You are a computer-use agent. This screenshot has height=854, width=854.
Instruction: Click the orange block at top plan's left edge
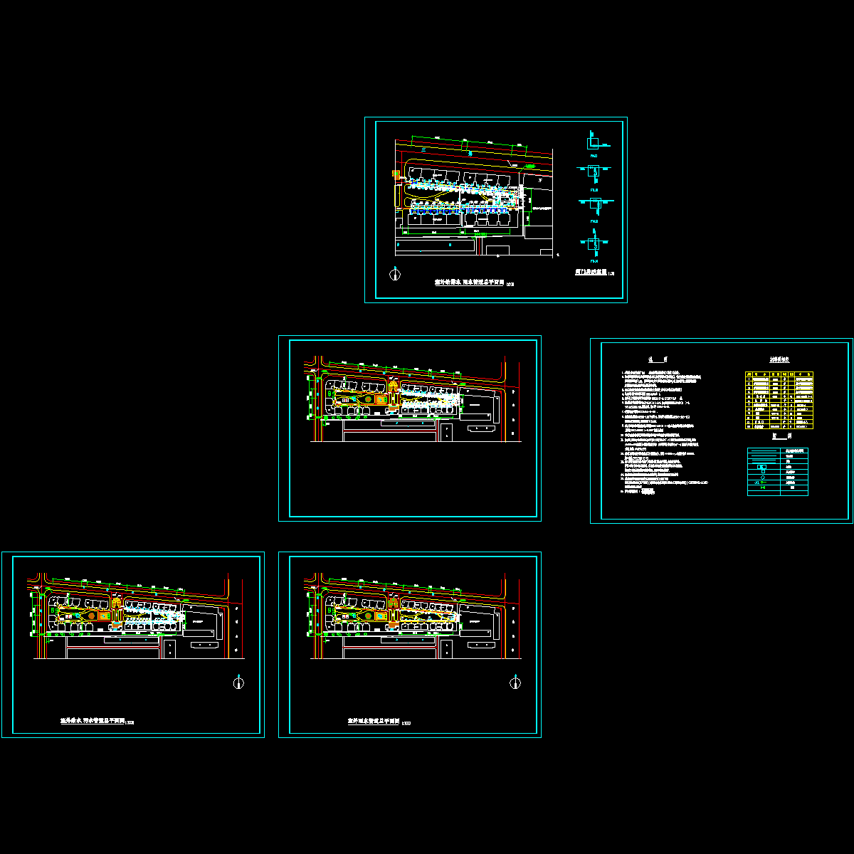[x=395, y=173]
